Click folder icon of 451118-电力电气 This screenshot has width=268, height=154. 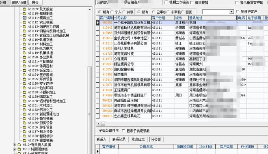tap(24, 49)
